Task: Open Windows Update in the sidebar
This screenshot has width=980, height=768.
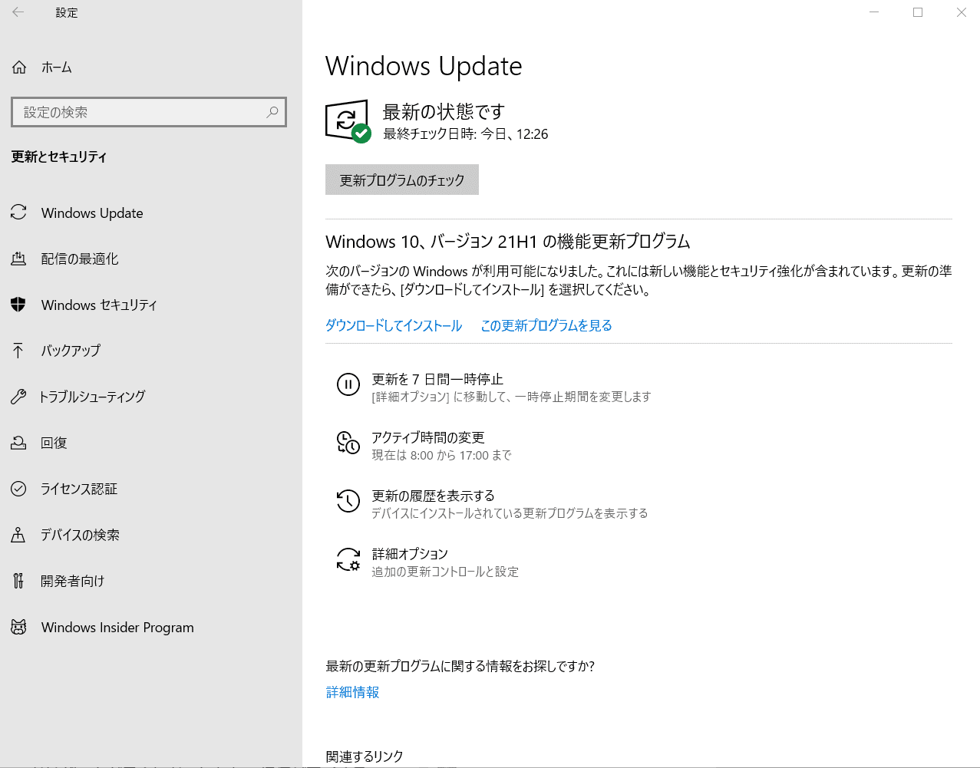Action: click(92, 213)
